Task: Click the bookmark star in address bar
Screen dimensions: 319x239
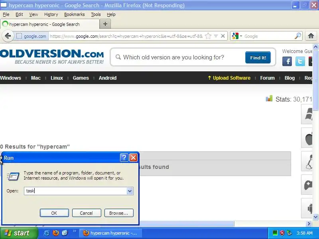Action: coord(208,36)
